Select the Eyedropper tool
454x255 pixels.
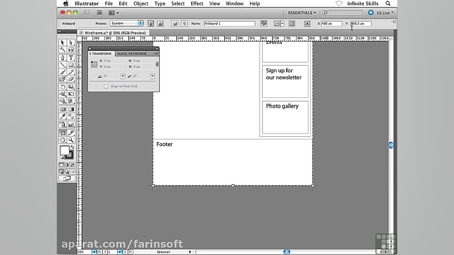point(62,116)
